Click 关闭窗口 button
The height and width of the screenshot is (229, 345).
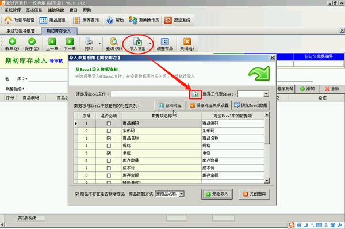coord(254,194)
